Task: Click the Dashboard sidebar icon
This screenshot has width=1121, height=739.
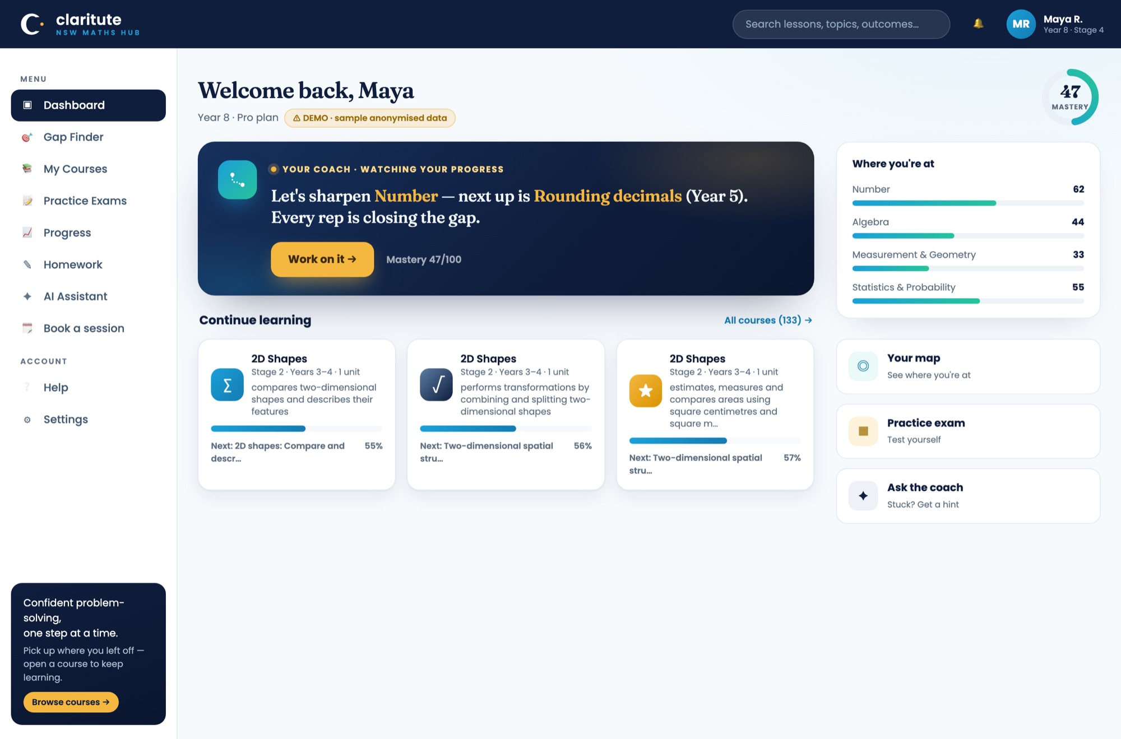Action: (27, 105)
